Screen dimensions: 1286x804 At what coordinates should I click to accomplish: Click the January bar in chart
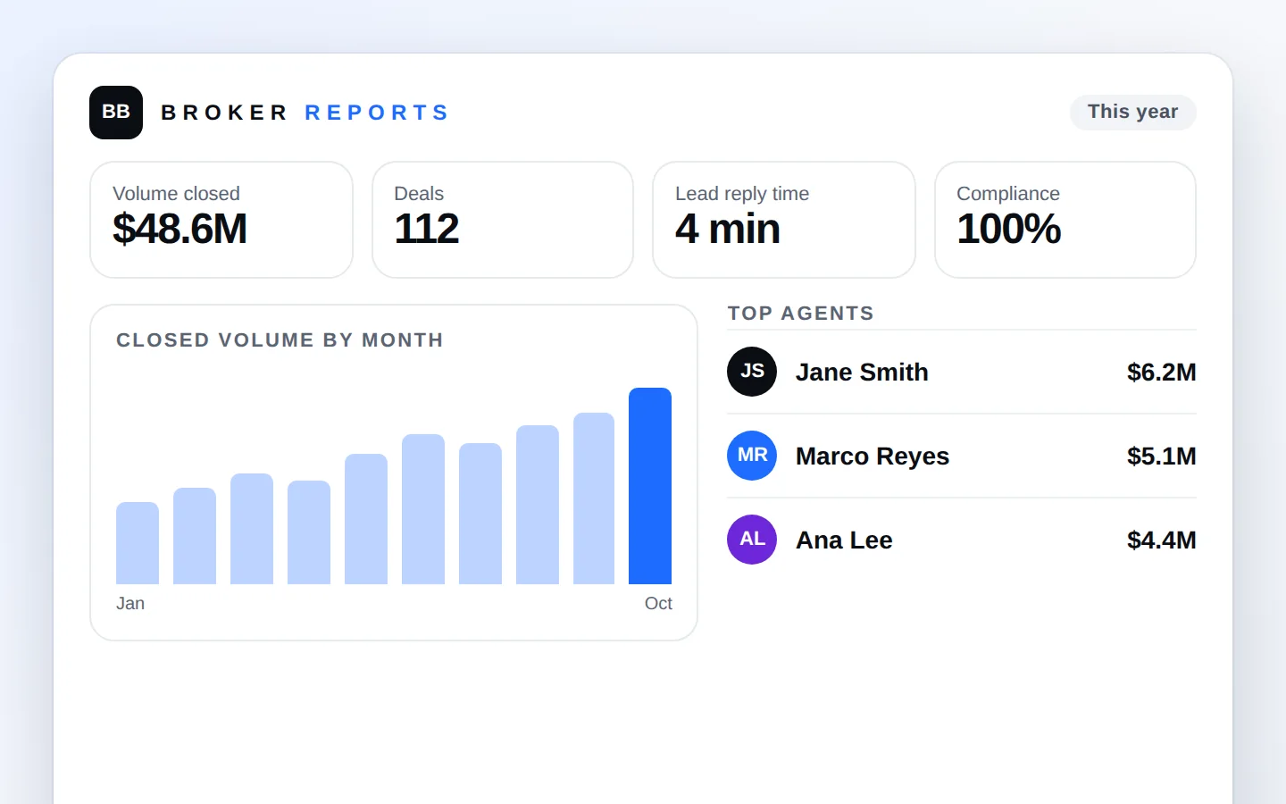click(138, 543)
